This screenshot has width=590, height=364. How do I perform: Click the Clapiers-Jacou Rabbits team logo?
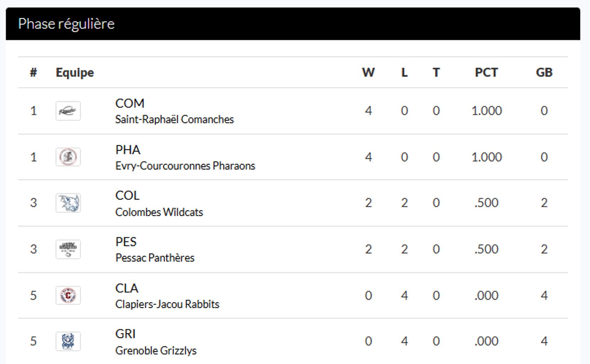(68, 295)
